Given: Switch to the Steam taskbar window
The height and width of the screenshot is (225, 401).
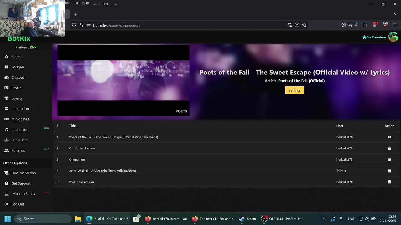Looking at the screenshot, I should pos(247,219).
